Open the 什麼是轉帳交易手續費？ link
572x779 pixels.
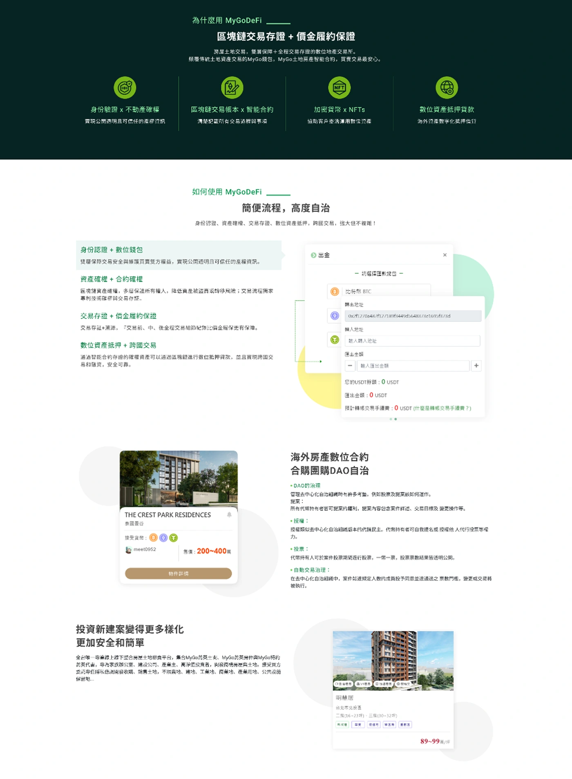(x=442, y=408)
